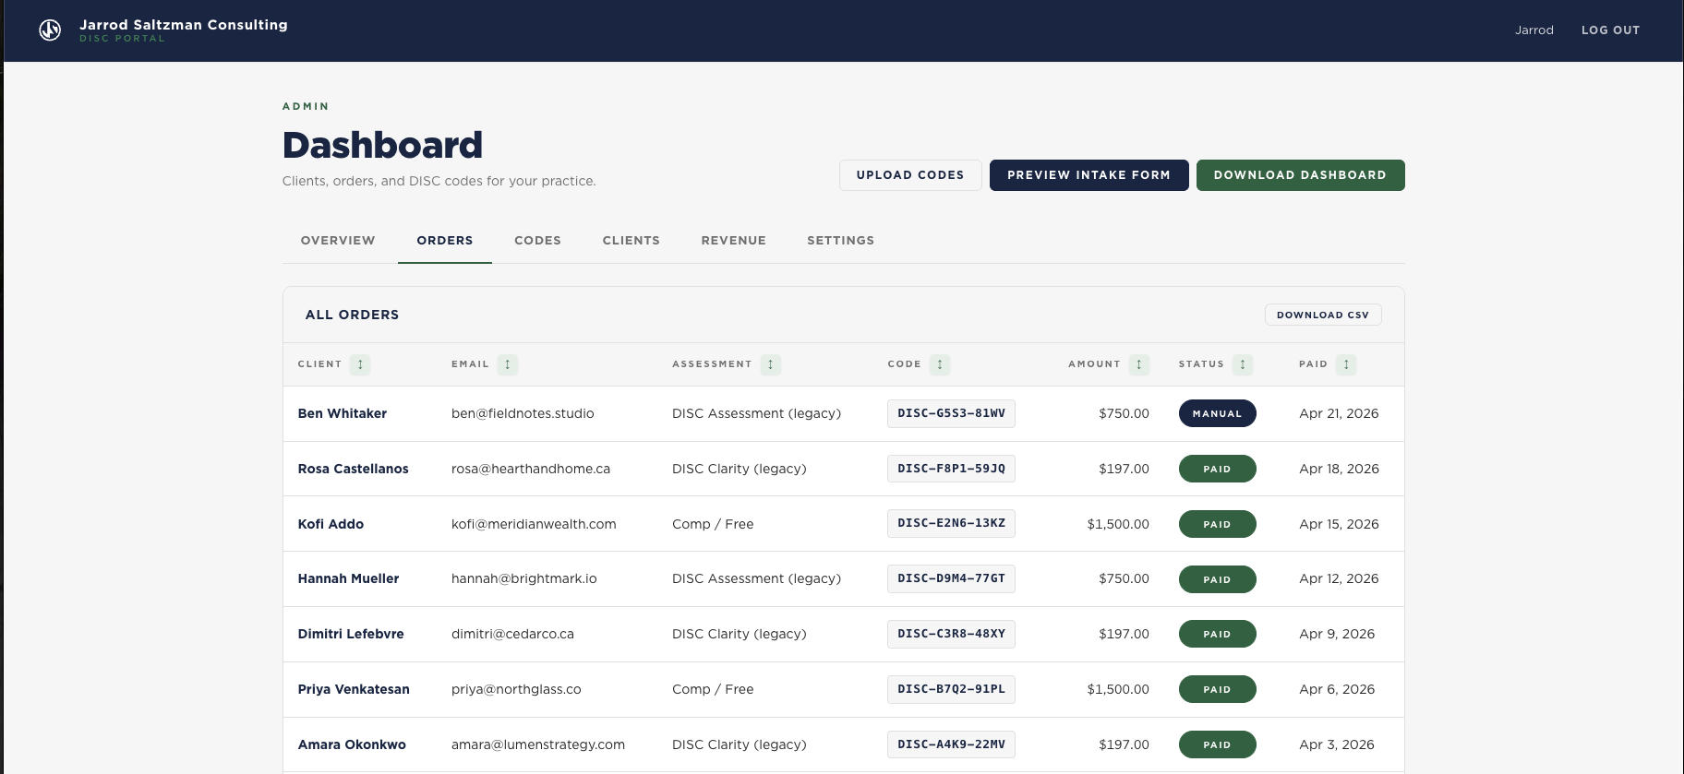Click Paid status badge for Kofi Addo
Viewport: 1684px width, 774px height.
pos(1217,524)
